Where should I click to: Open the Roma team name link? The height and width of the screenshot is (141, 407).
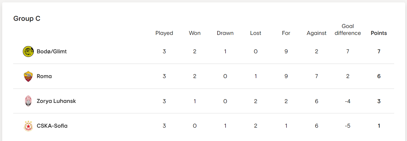(44, 76)
